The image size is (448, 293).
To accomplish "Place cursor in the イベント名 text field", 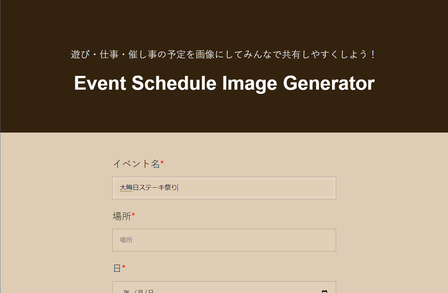I will point(224,188).
